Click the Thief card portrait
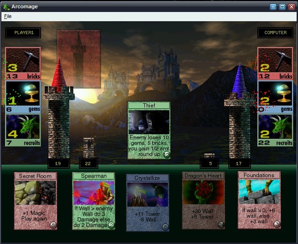The width and height of the screenshot is (298, 244). click(149, 122)
